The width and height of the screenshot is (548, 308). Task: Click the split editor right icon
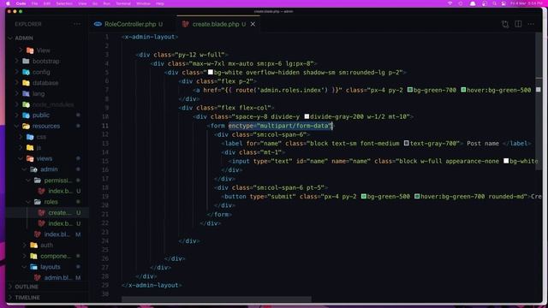tap(518, 24)
